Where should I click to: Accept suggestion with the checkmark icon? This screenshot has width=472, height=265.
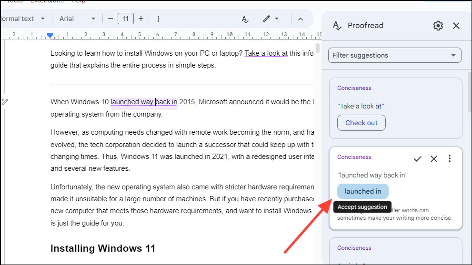(x=418, y=159)
